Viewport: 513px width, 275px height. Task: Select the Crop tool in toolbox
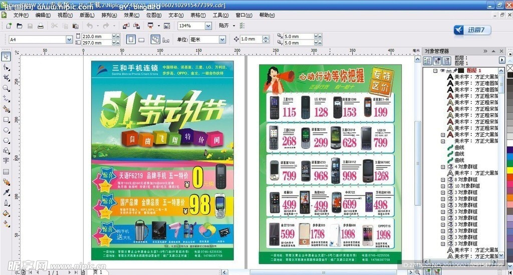(6, 77)
